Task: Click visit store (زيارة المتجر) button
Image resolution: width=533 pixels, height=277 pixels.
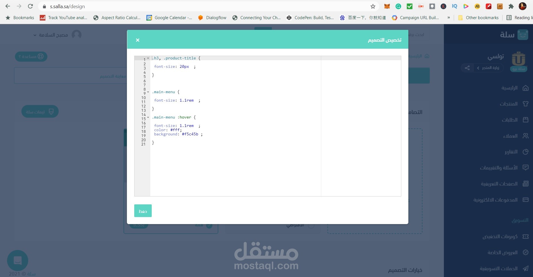Action: [x=488, y=68]
